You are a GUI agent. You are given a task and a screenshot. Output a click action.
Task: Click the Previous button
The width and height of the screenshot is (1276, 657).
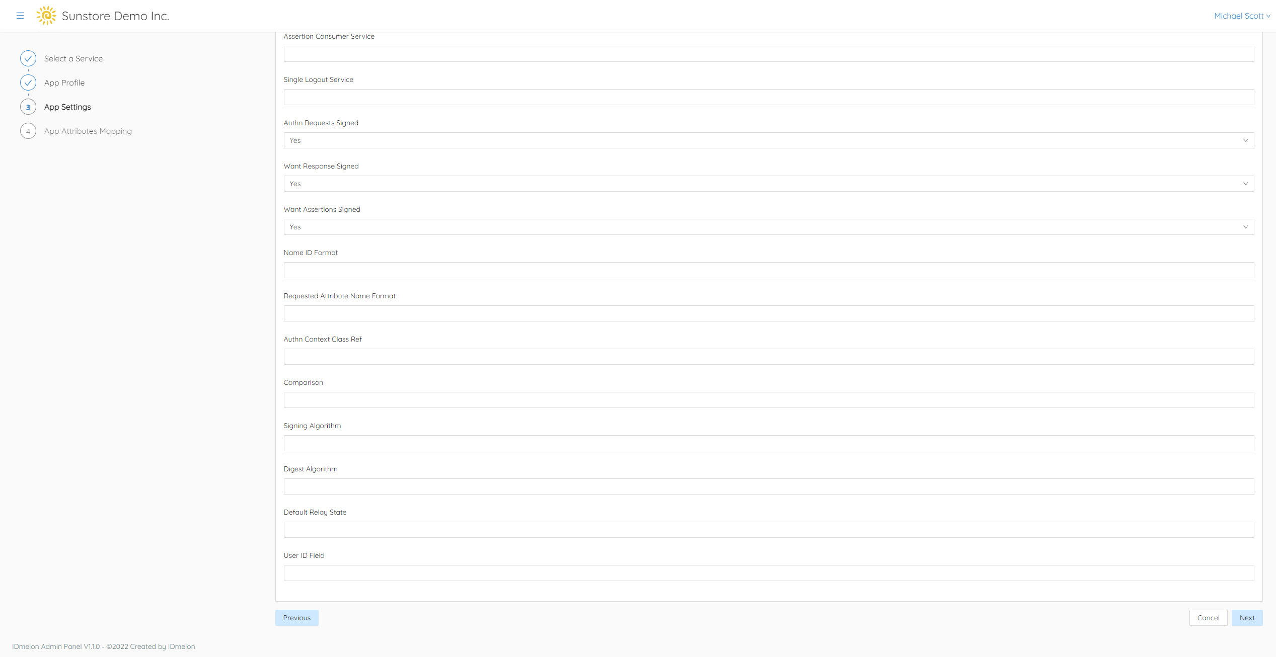pyautogui.click(x=297, y=618)
